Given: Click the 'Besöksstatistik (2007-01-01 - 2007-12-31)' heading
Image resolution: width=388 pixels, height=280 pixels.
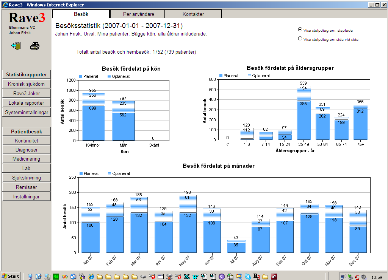Looking at the screenshot, I should [x=119, y=26].
